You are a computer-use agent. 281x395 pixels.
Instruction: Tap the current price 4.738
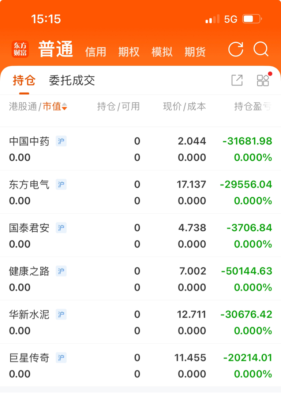[192, 228]
